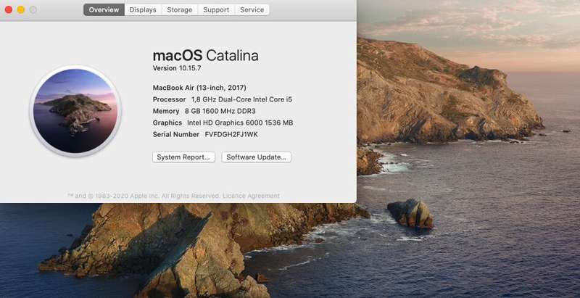Open the Storage tab
Screen dimensions: 580x298
[179, 10]
